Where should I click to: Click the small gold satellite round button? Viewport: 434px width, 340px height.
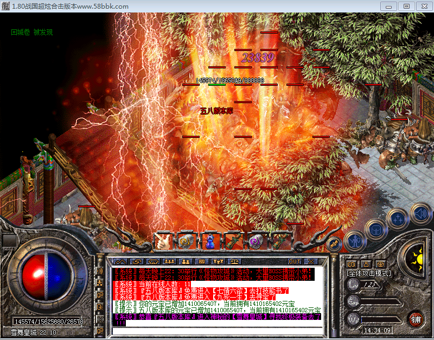pos(334,244)
